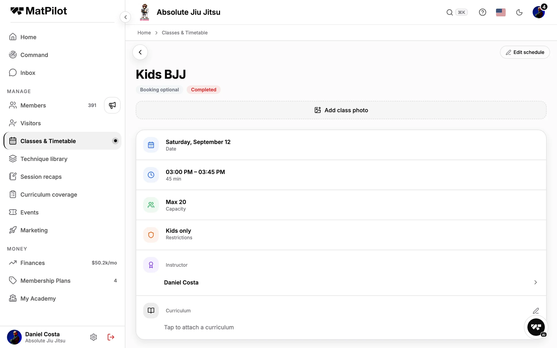Expand the Daniel Costa instructor chevron
Screen dimensions: 557x348
pyautogui.click(x=536, y=282)
